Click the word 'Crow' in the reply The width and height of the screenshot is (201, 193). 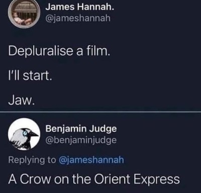[36, 179]
